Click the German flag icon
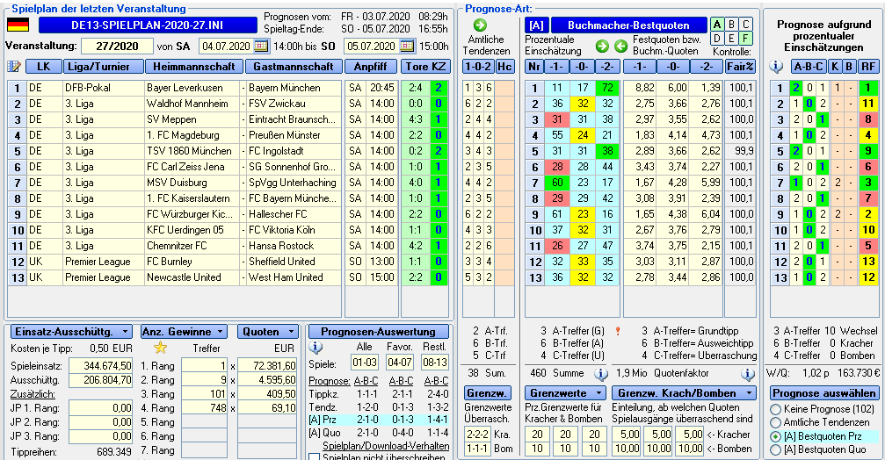Screen dimensions: 885x460 18,25
